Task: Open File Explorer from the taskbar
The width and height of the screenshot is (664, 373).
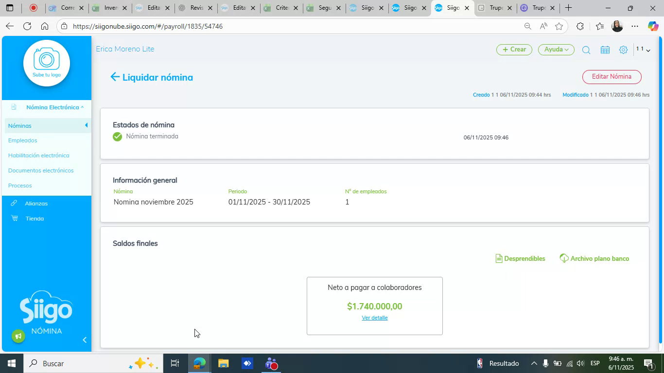Action: click(223, 363)
